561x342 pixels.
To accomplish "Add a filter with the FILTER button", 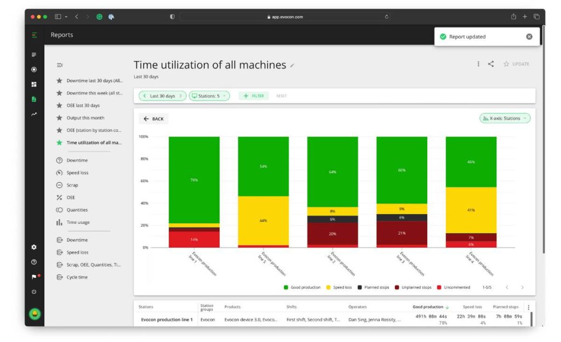I will click(254, 96).
